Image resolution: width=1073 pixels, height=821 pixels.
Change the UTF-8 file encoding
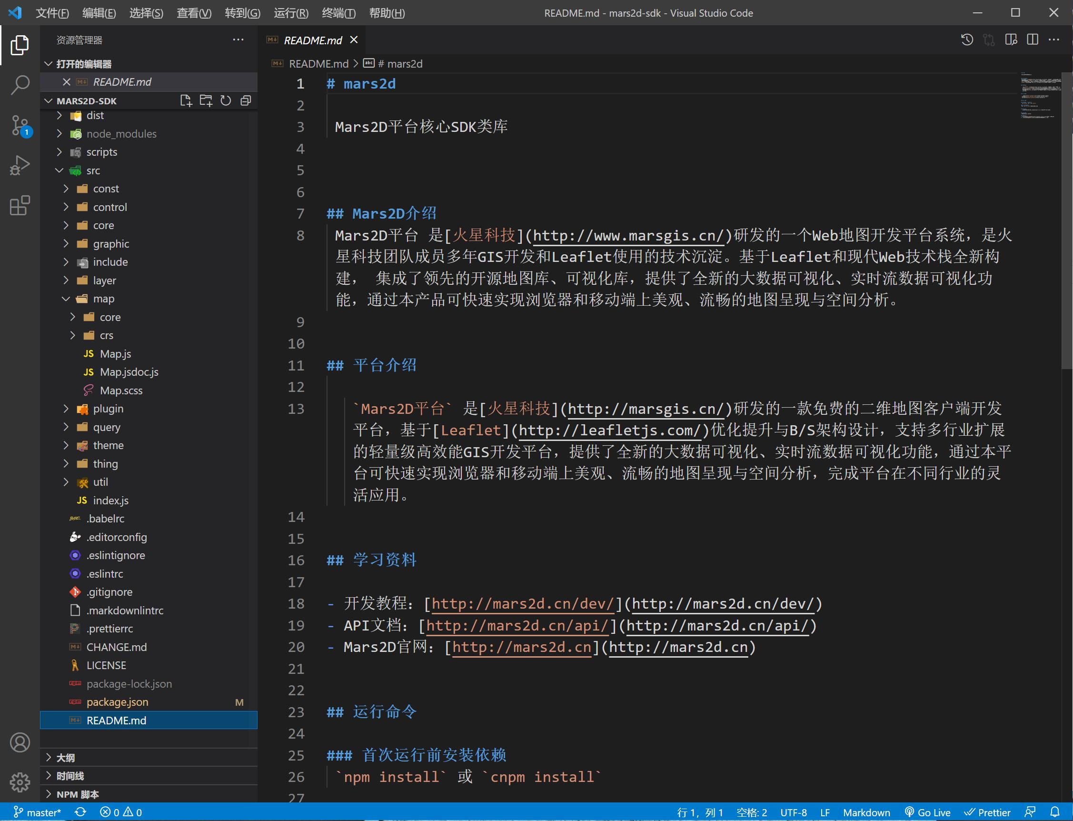794,812
